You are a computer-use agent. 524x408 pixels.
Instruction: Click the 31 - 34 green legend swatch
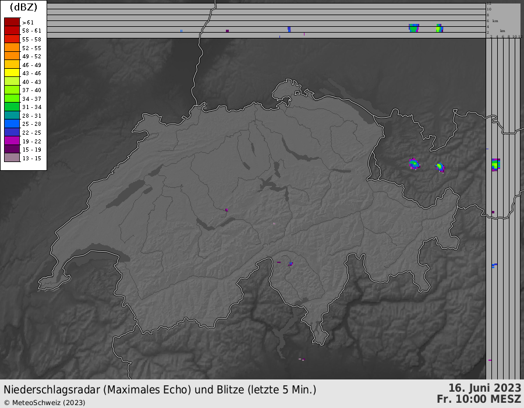pyautogui.click(x=12, y=107)
